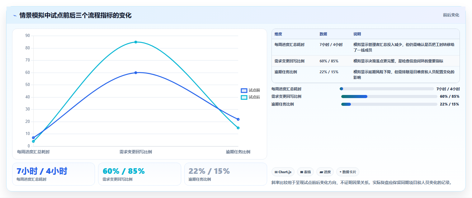This screenshot has height=198, width=472.
Task: Click the 每周进度汇总耗时 caption under the 7小时 card
Action: pos(31,179)
